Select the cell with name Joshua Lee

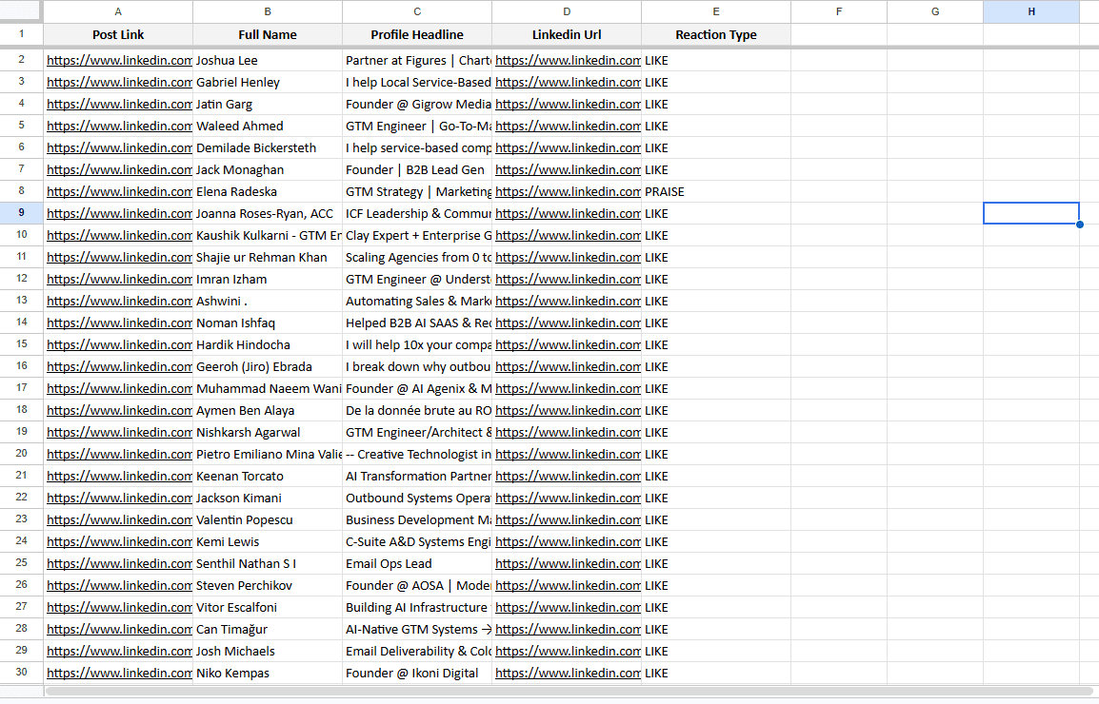tap(268, 60)
